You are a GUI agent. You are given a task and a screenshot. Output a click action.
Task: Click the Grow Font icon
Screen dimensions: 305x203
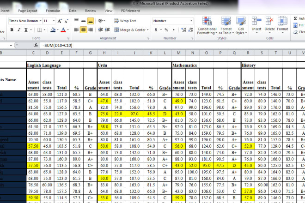coord(60,21)
